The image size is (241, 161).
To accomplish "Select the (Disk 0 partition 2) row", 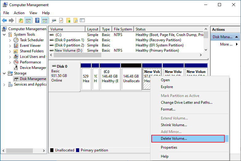I will (x=126, y=45).
